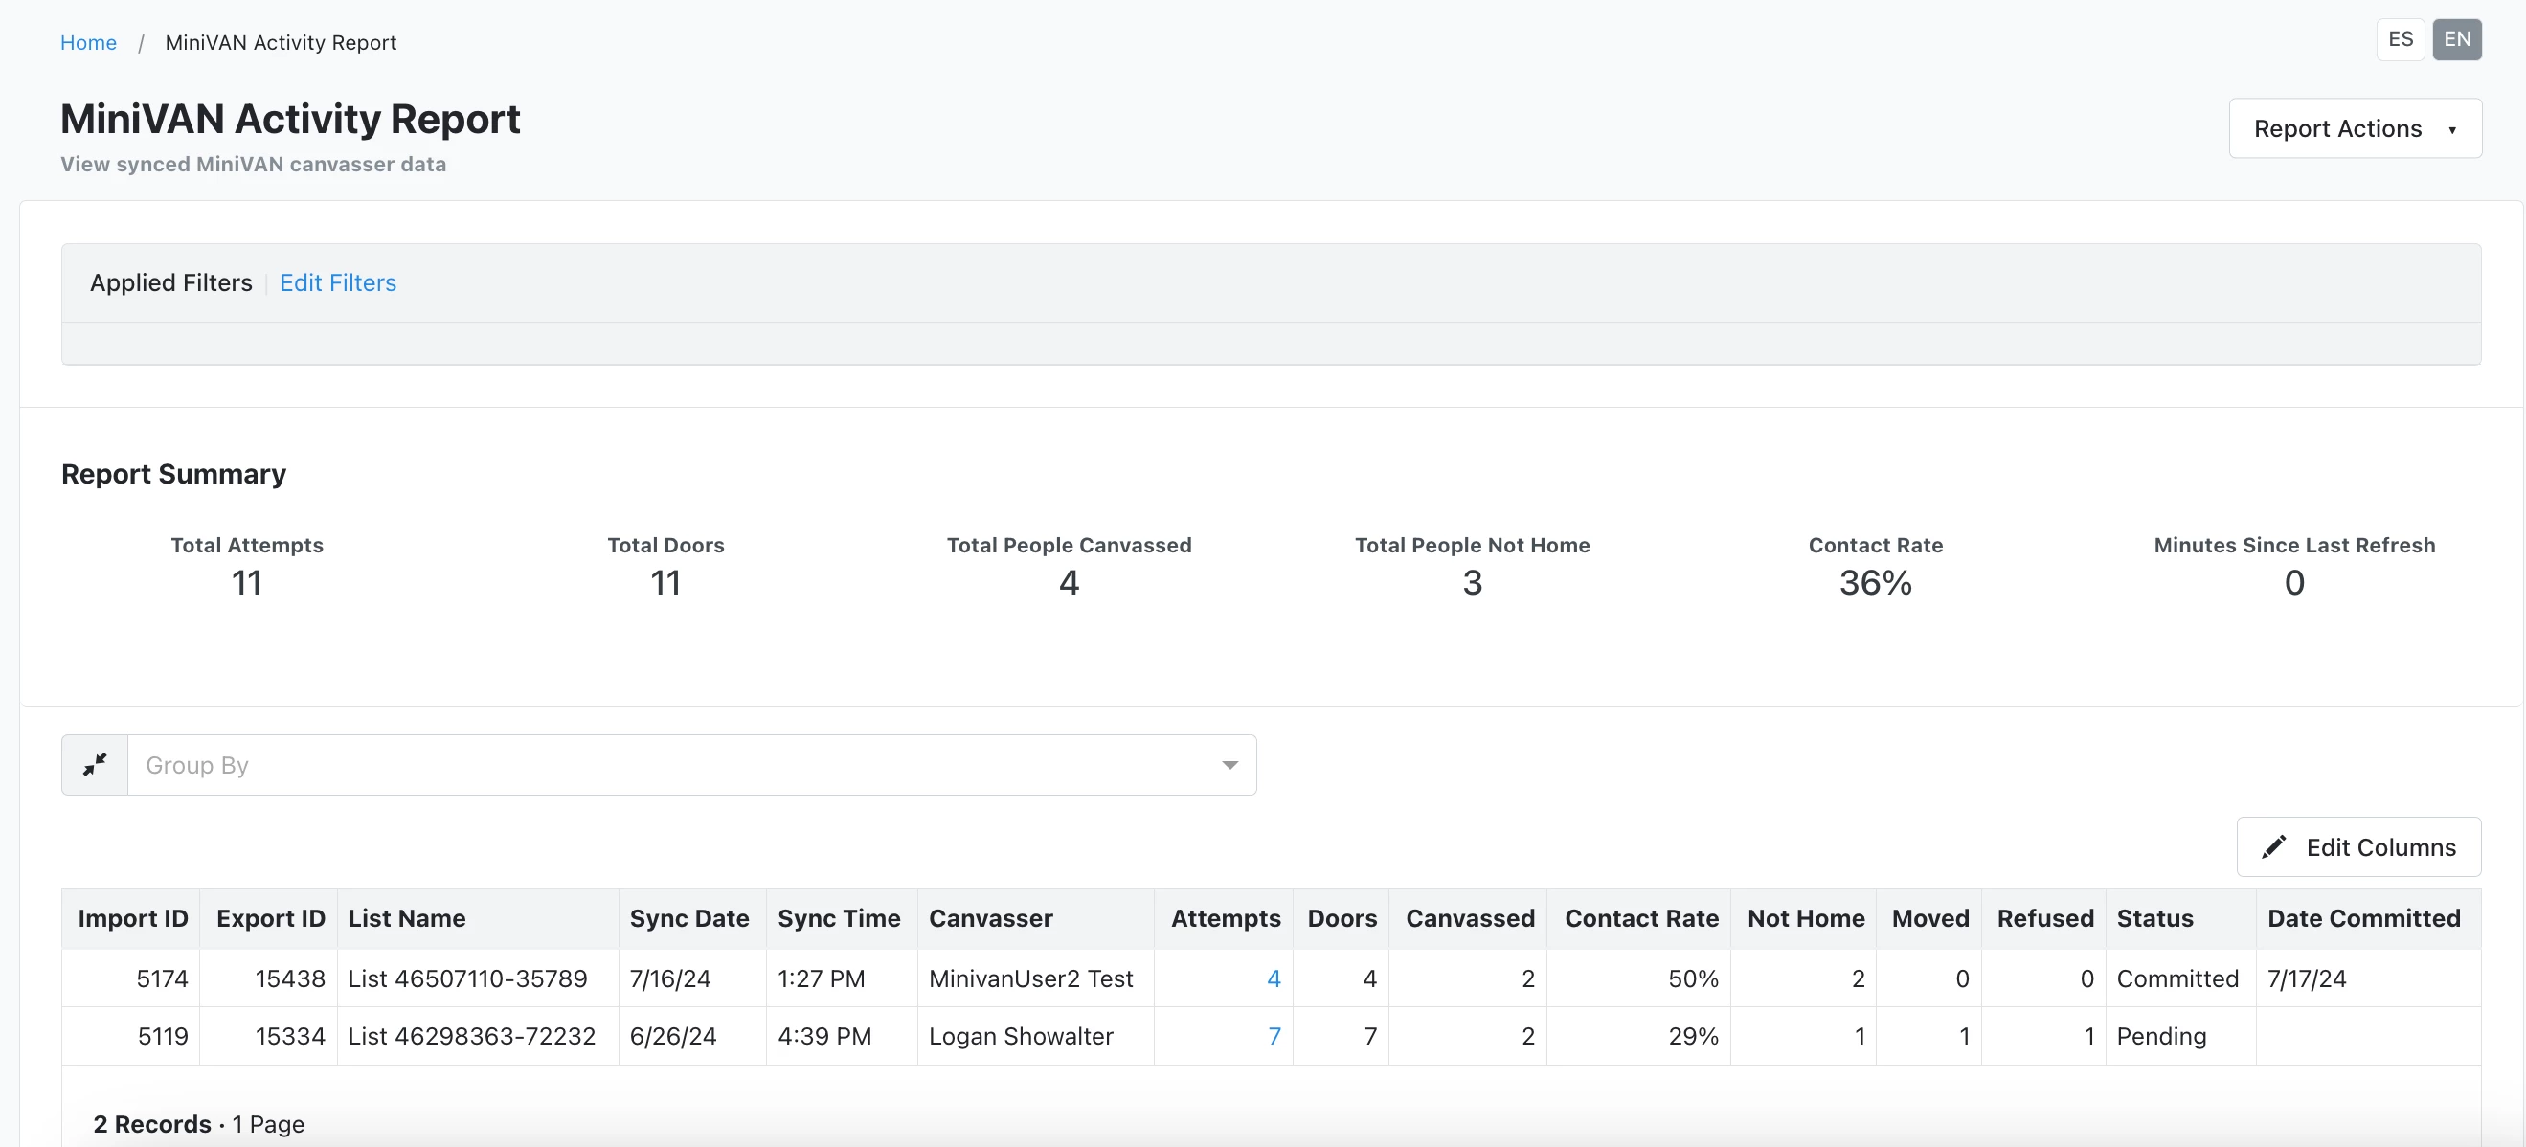Sort by the Not Home column header

point(1804,918)
